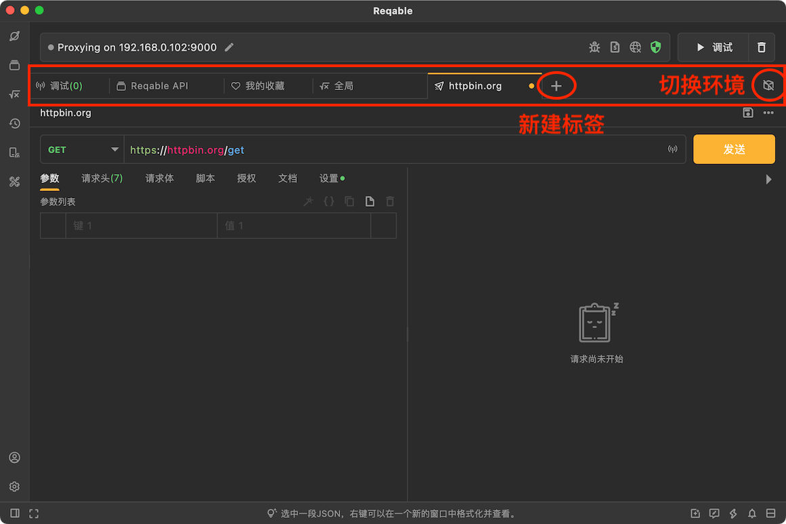Start debugging with the 调试 play button
This screenshot has width=786, height=524.
713,47
